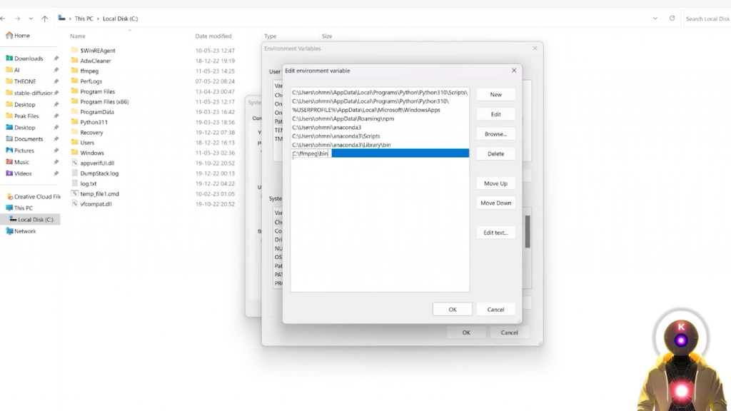
Task: Click the Search Local Disk field
Action: click(x=707, y=19)
